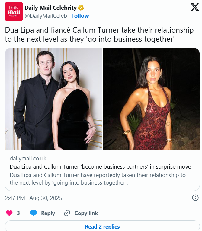Open the couple photo thumbnail
The width and height of the screenshot is (202, 231).
[54, 99]
